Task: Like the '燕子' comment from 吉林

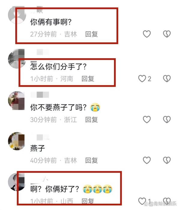Action: [x=147, y=160]
